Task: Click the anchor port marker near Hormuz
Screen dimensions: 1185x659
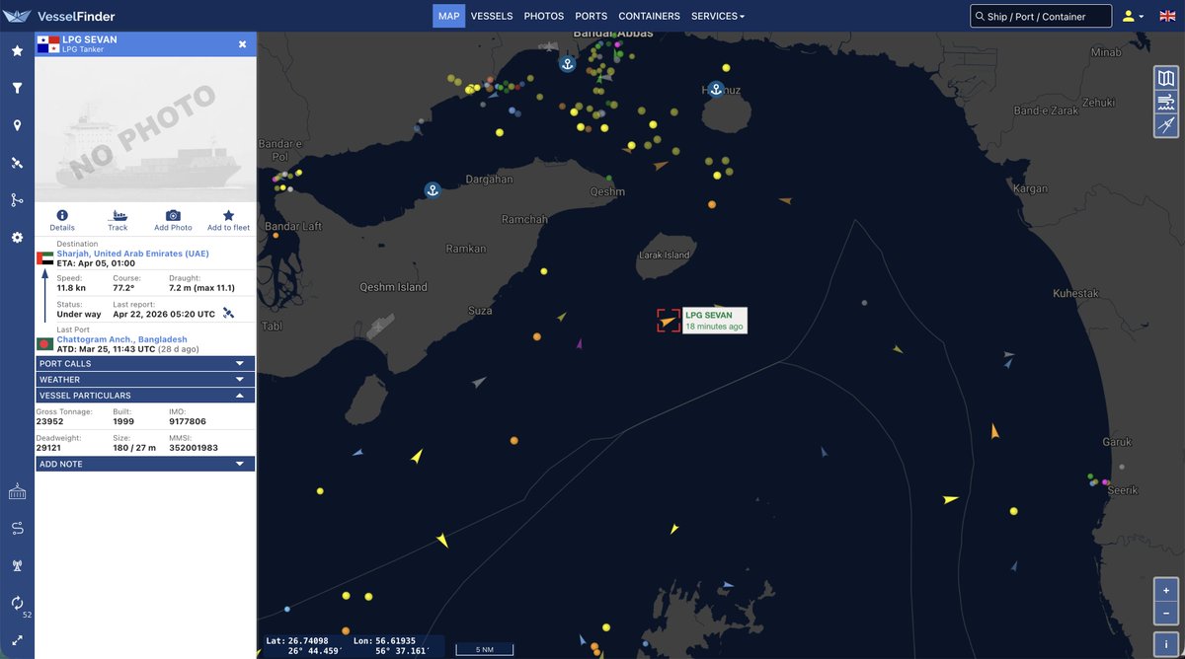Action: click(x=716, y=89)
